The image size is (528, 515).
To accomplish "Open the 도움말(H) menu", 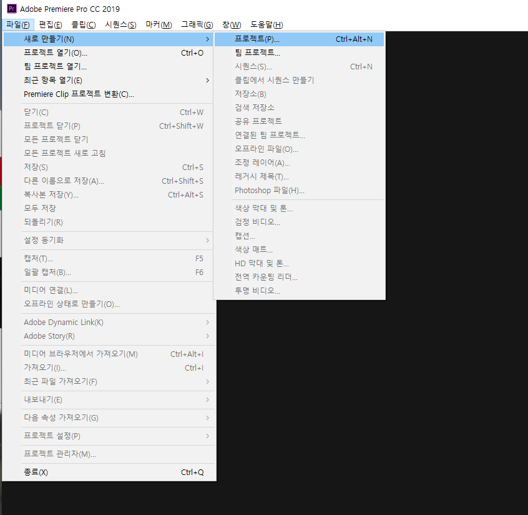I will (x=266, y=24).
